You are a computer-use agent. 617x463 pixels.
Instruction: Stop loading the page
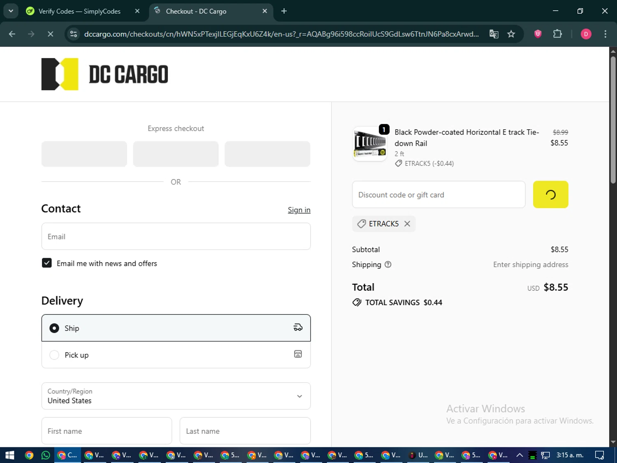tap(50, 34)
